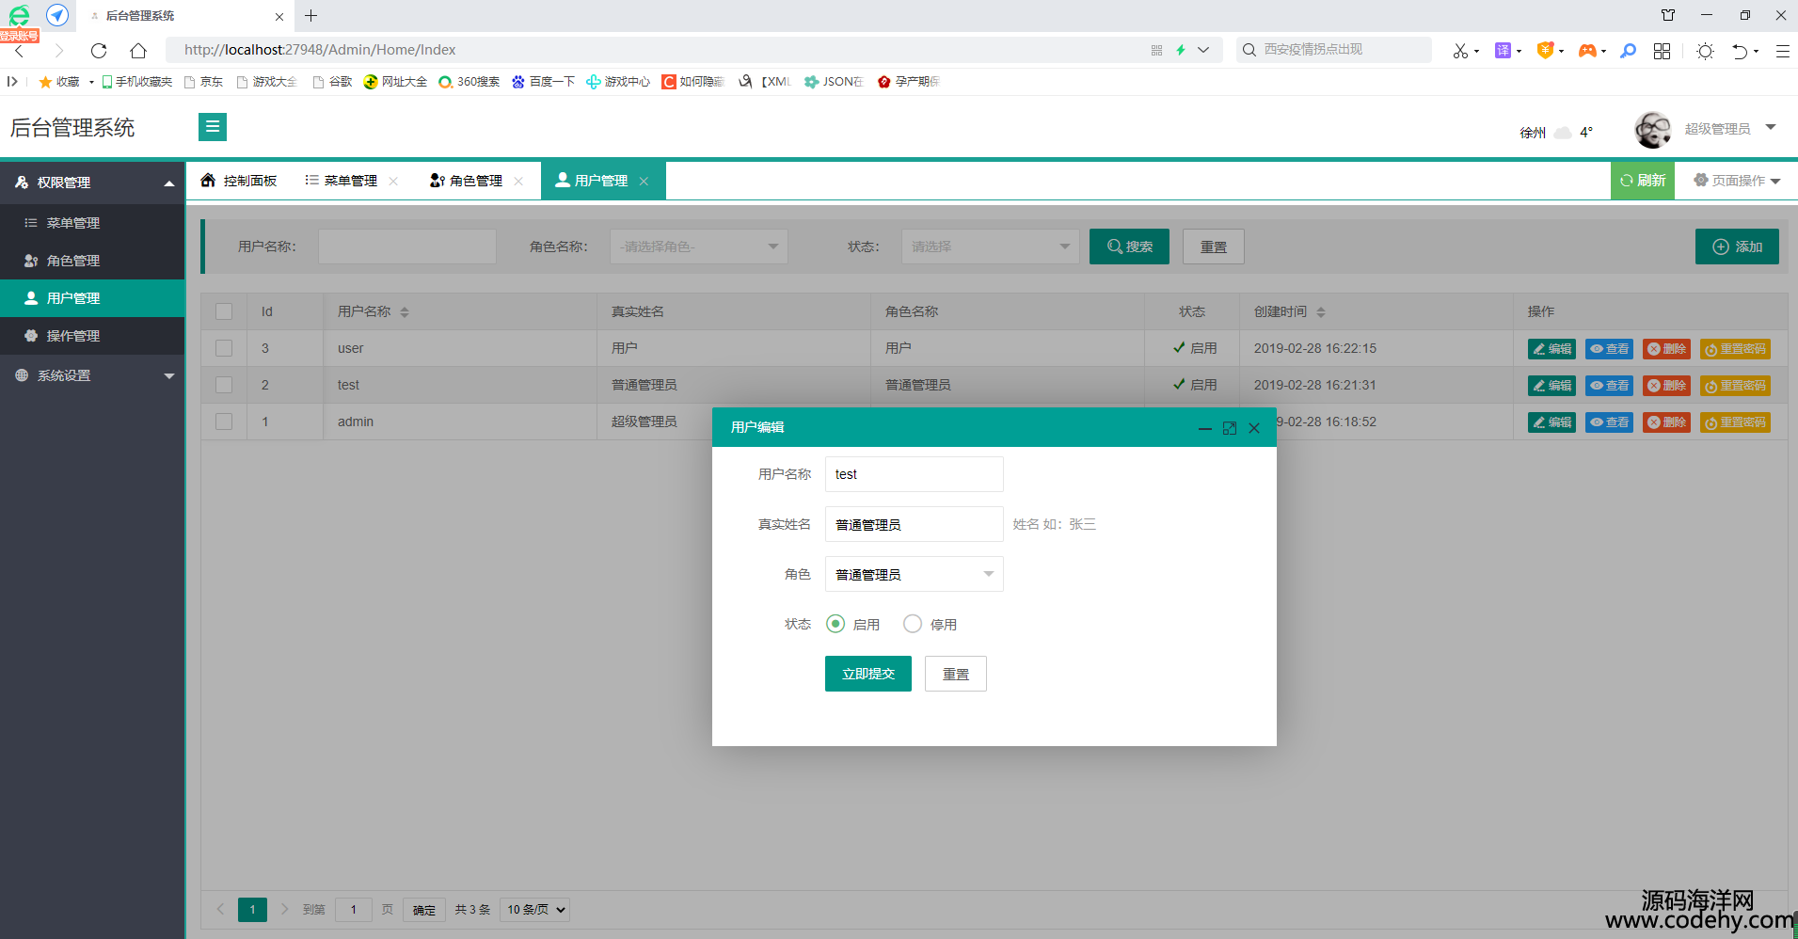The width and height of the screenshot is (1798, 939).
Task: Click the browser home icon
Action: coord(138,51)
